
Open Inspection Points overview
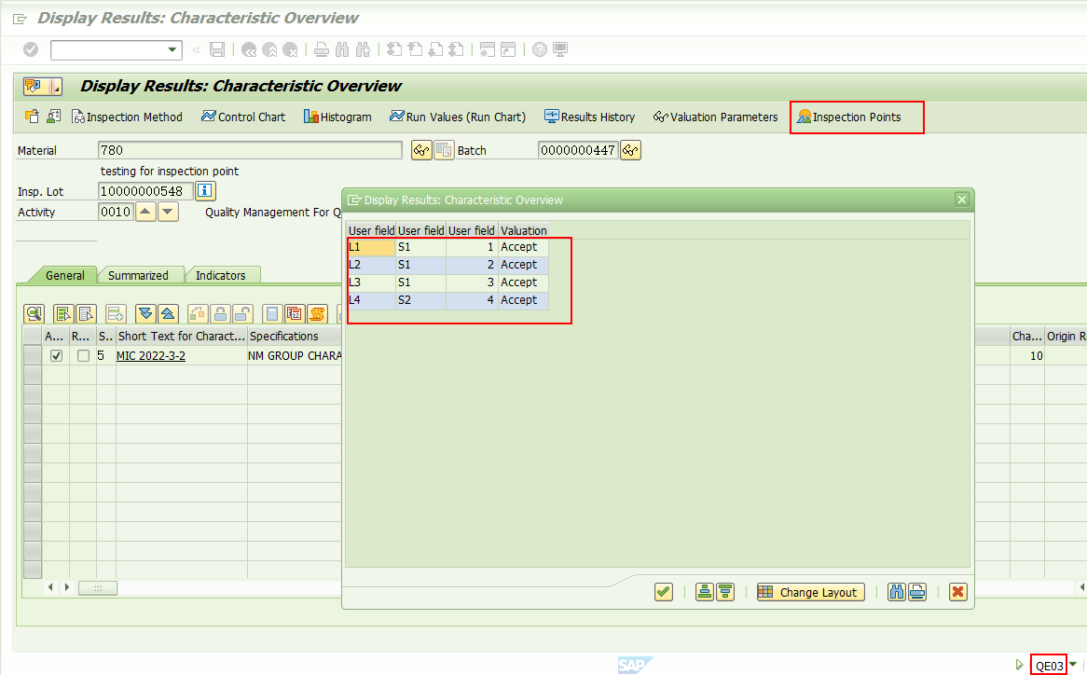pos(856,117)
